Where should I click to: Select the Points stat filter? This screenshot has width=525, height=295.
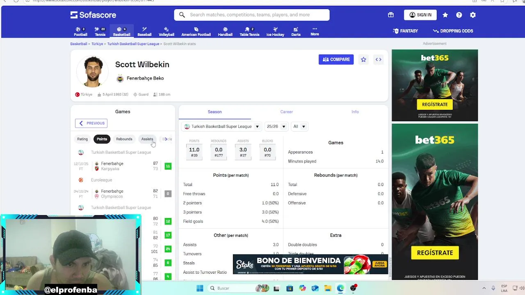click(x=102, y=139)
